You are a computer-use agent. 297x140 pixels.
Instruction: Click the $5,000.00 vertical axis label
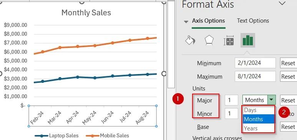tap(15, 61)
